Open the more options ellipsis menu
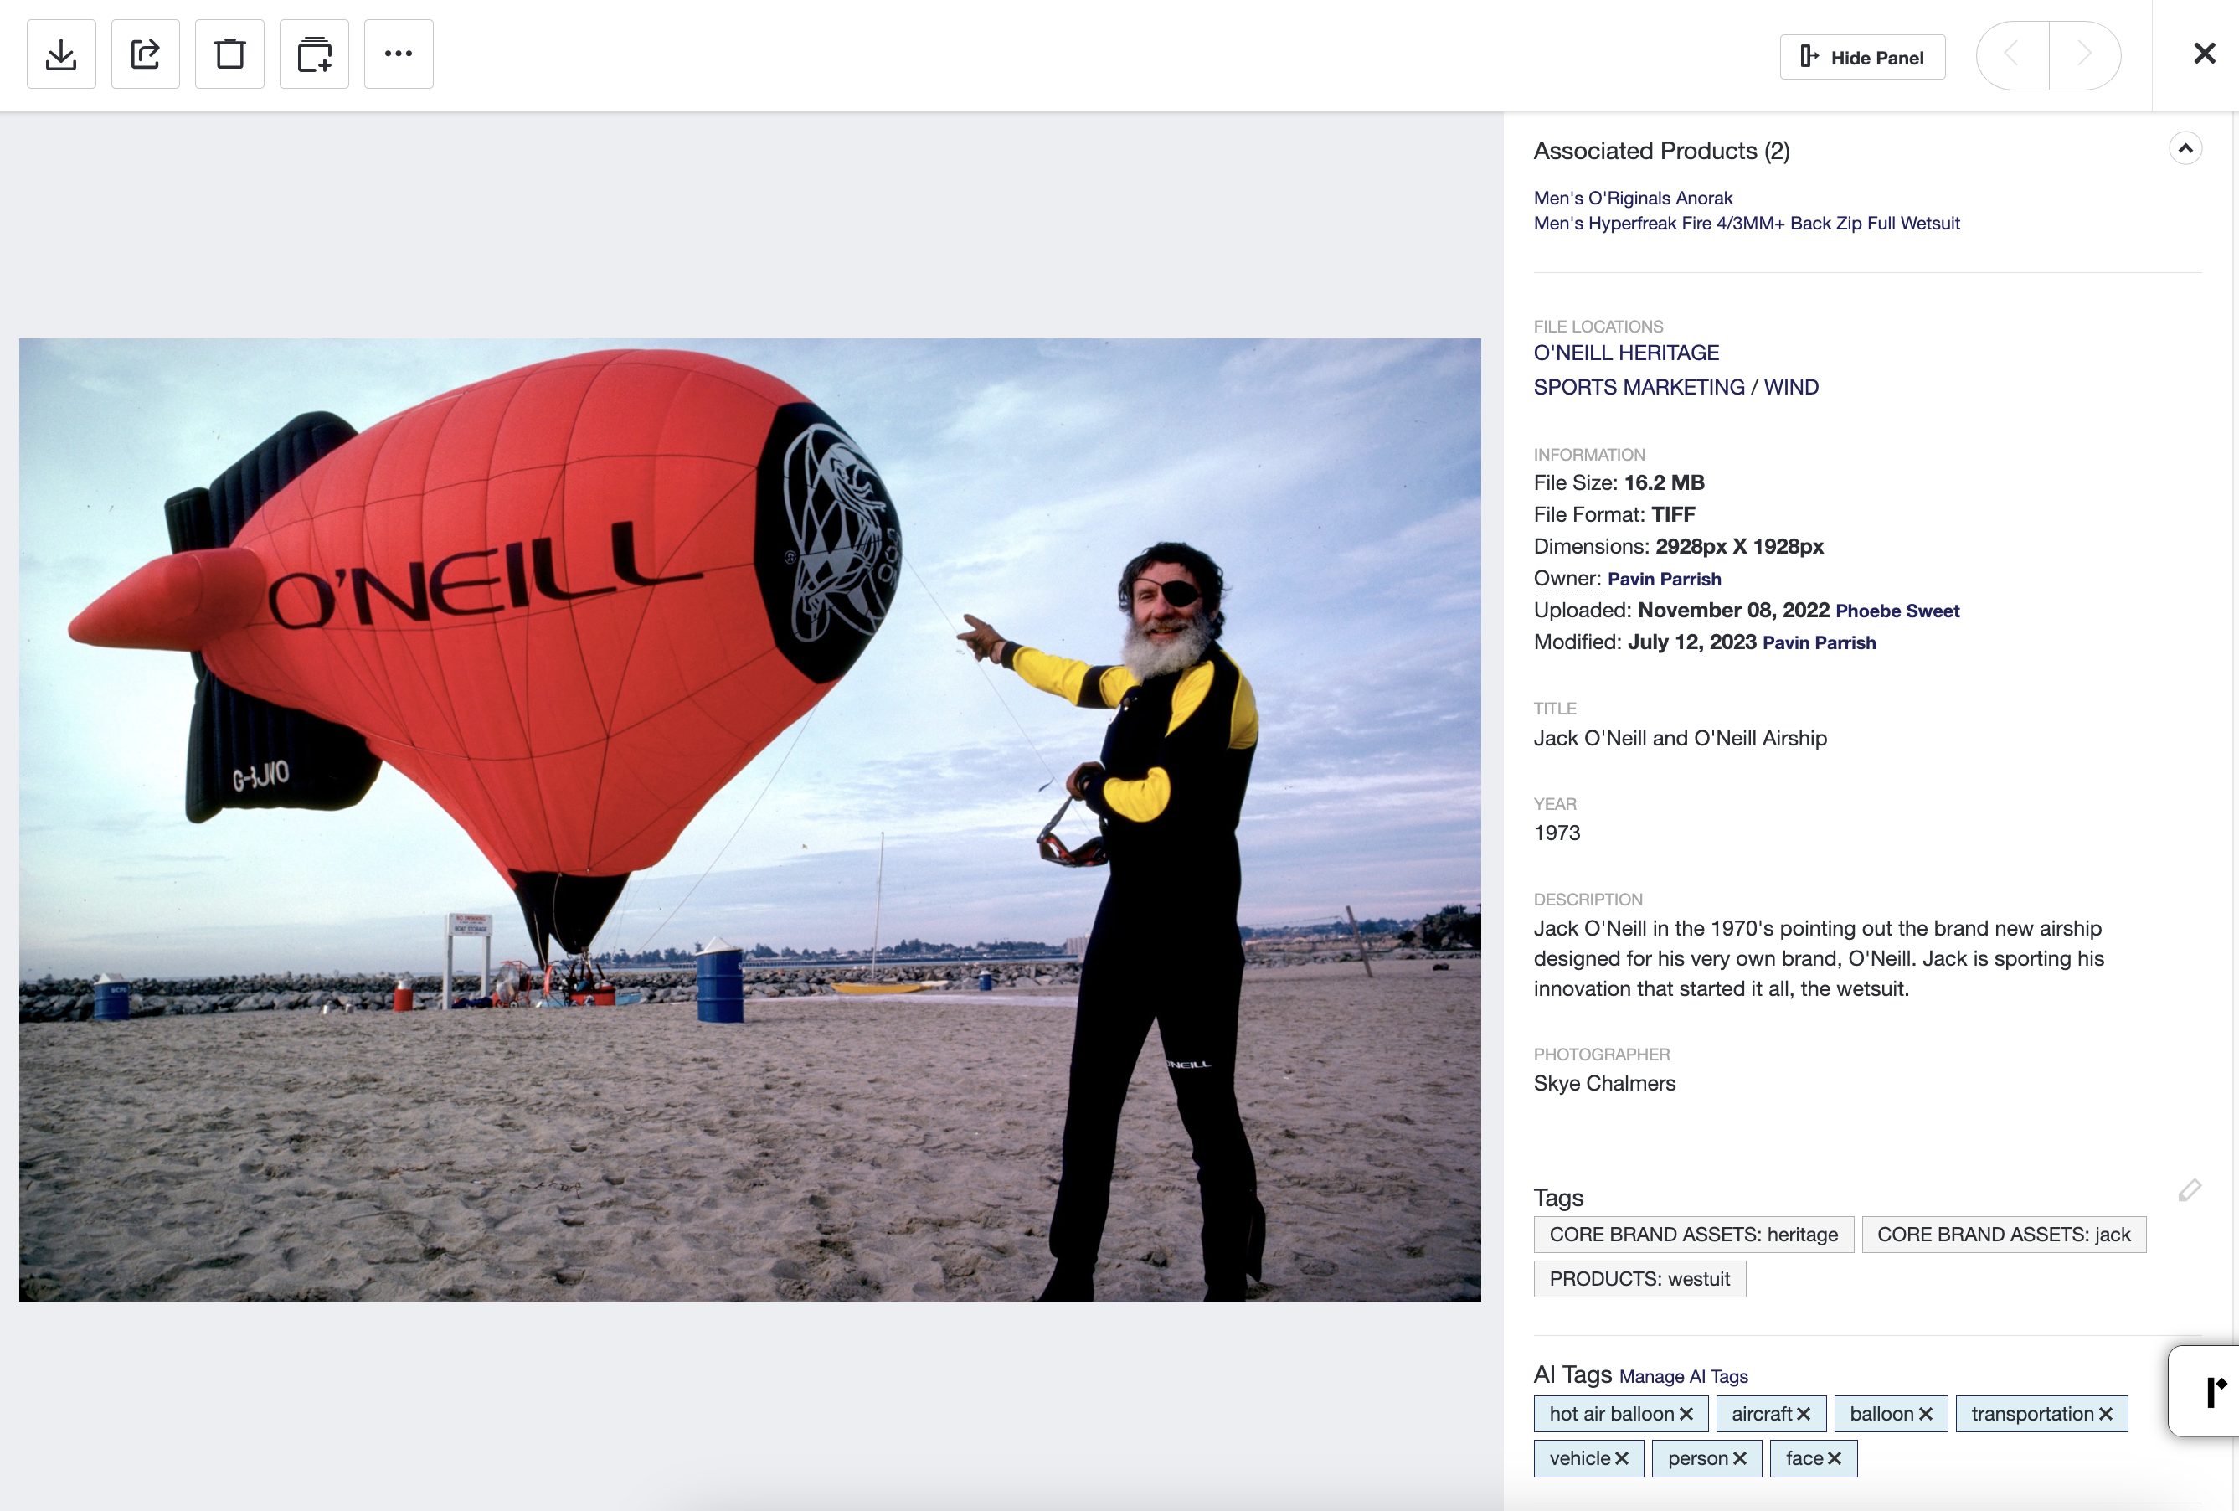 (x=399, y=54)
